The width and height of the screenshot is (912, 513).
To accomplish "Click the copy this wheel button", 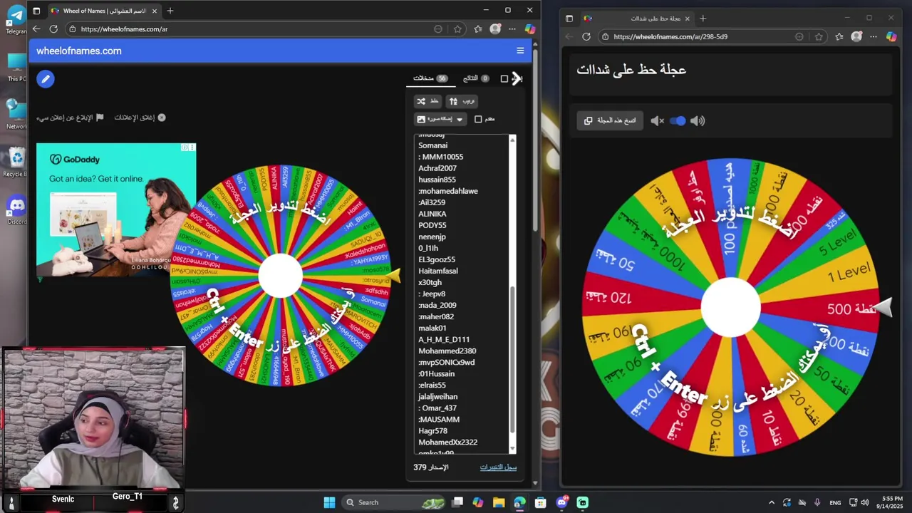I will 610,120.
